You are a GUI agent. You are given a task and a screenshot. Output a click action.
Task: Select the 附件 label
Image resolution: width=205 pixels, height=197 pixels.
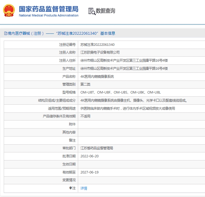[72, 124]
